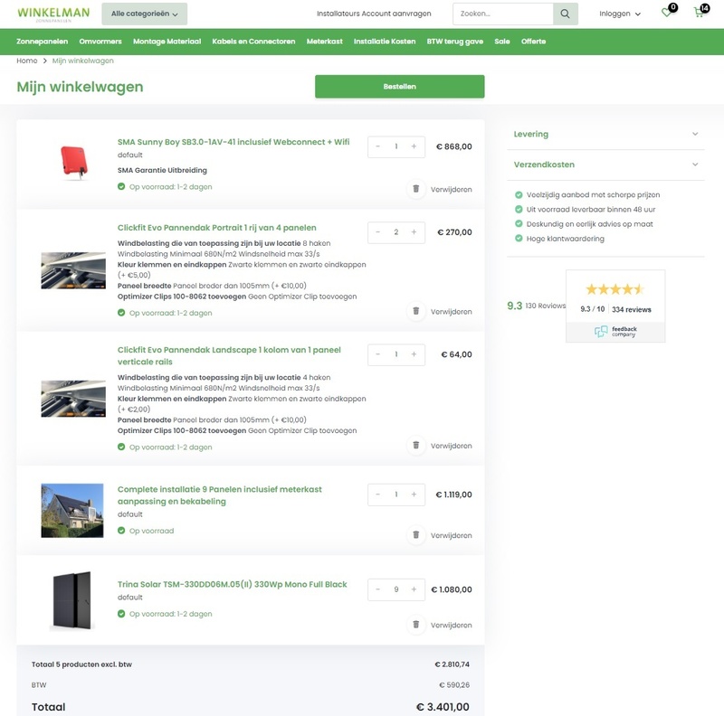The image size is (724, 716).
Task: Click the 130 Reviews text
Action: click(x=546, y=306)
